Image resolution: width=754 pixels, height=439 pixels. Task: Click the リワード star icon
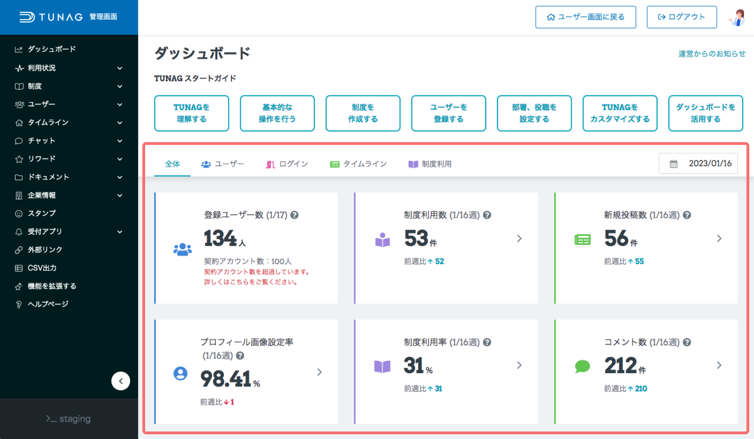pyautogui.click(x=19, y=159)
